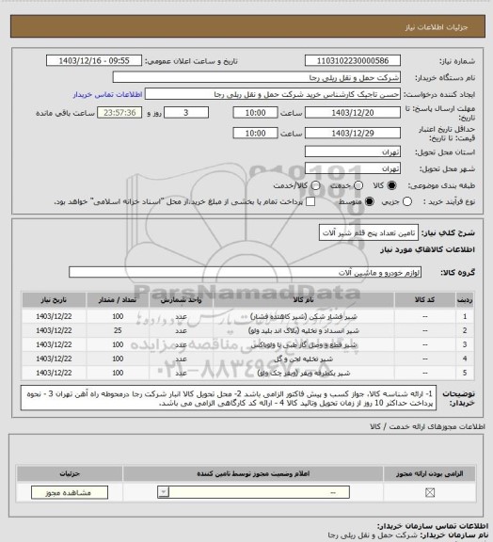Image resolution: width=493 pixels, height=542 pixels.
Task: Toggle the اسناد خزانه اسلامی payment checkbox
Action: click(310, 201)
